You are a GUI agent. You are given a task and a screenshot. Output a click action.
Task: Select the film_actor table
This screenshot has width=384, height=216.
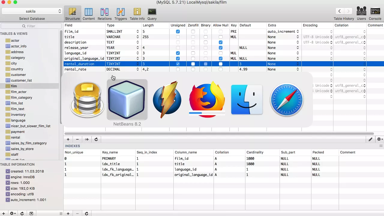coord(19,92)
